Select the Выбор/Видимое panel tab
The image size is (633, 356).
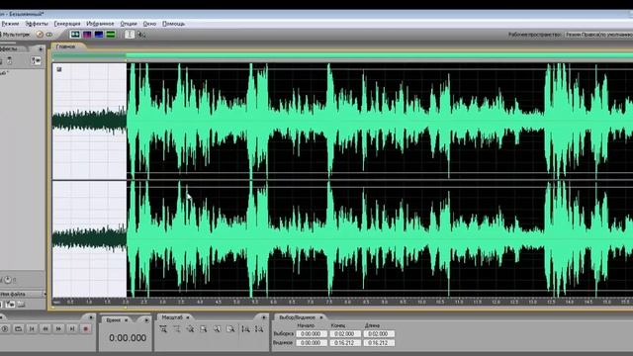pyautogui.click(x=297, y=317)
